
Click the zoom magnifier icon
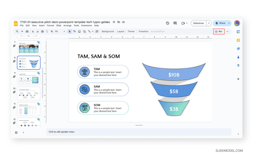click(52, 31)
